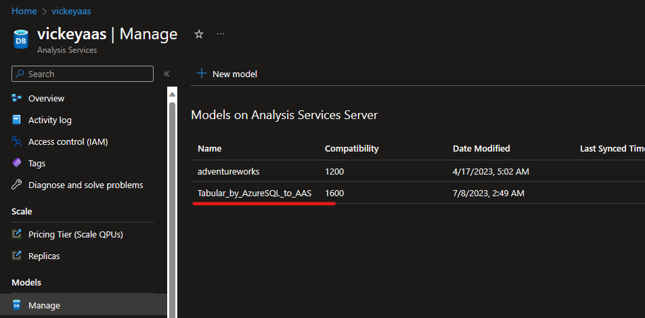Click the wrench diagnose icon
Viewport: 645px width, 318px height.
[16, 185]
